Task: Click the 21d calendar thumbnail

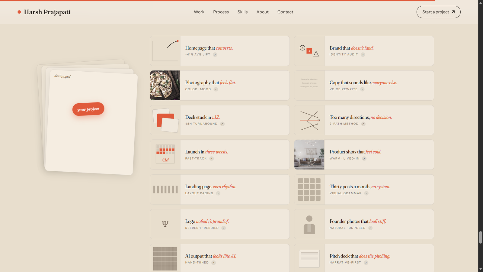Action: [165, 155]
